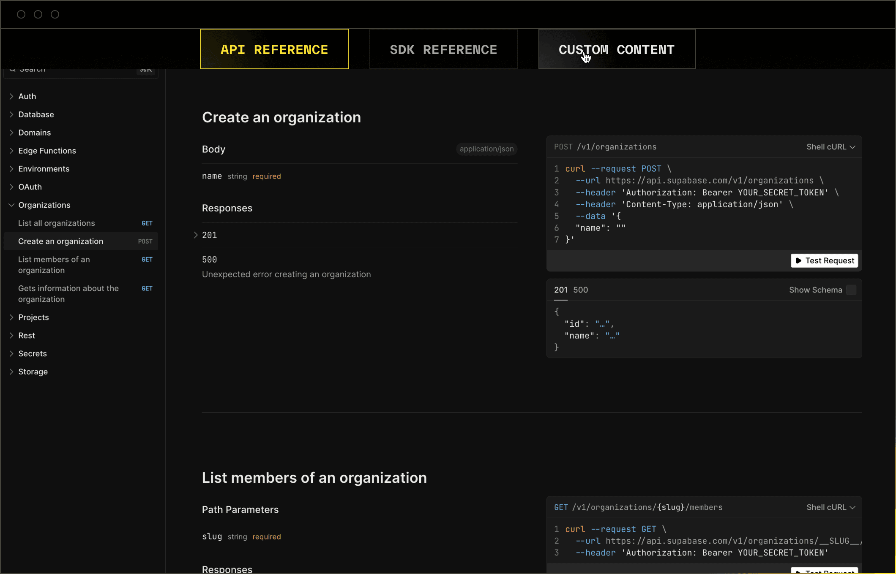
Task: Open List members of an organization link
Action: [x=80, y=265]
